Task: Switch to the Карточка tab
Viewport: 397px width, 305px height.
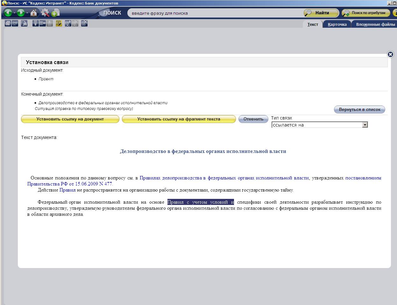Action: (337, 24)
